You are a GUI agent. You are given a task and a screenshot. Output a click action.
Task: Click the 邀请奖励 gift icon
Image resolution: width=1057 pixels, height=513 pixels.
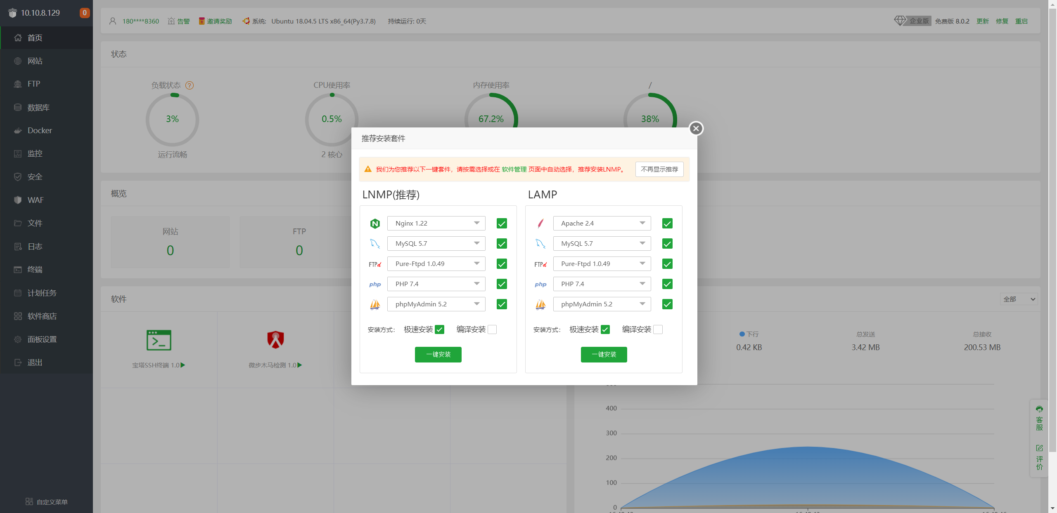click(201, 21)
